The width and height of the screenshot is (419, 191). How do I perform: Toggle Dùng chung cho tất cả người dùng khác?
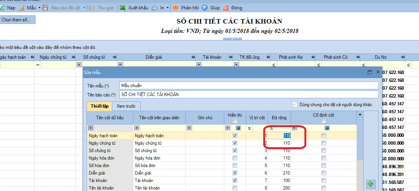295,105
